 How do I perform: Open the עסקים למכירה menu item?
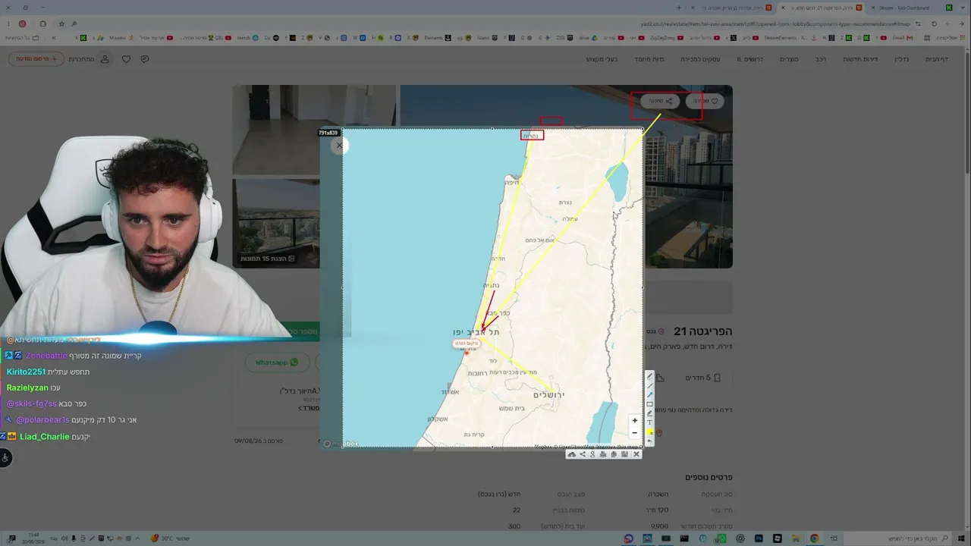point(699,59)
